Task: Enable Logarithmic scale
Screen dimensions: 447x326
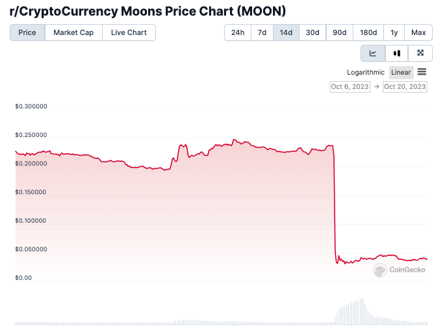Action: (366, 72)
